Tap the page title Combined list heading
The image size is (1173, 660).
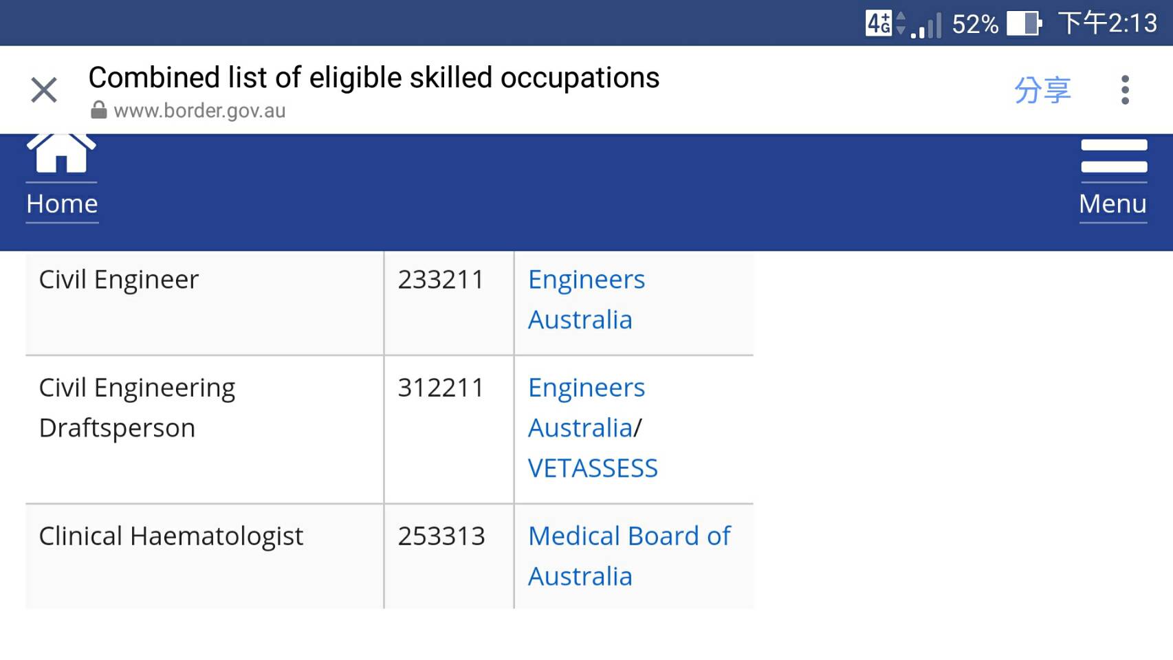374,78
